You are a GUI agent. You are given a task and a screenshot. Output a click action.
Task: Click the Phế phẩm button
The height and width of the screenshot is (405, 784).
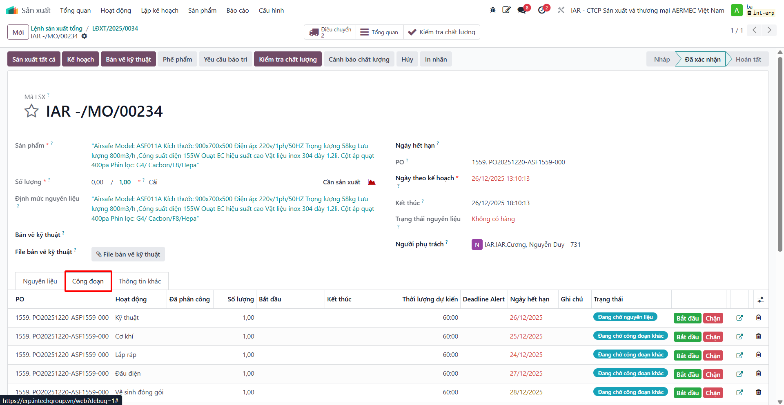pos(177,59)
